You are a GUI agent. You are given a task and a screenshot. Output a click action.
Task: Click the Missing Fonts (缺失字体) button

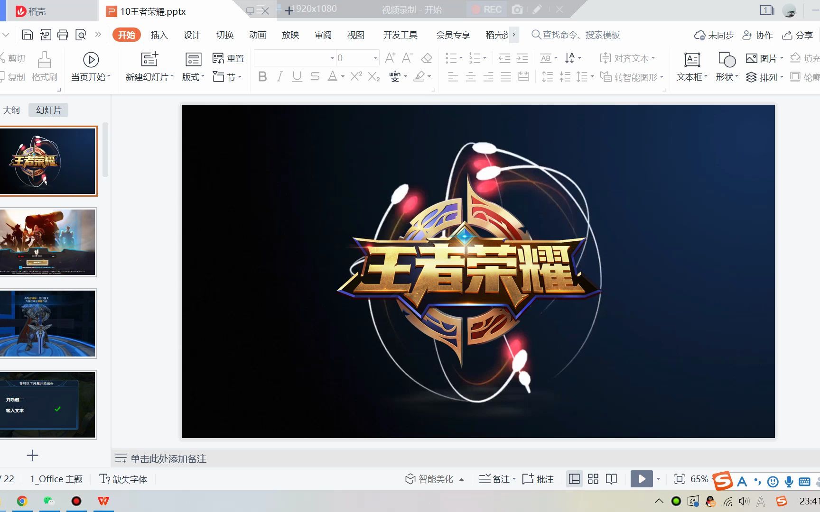123,479
